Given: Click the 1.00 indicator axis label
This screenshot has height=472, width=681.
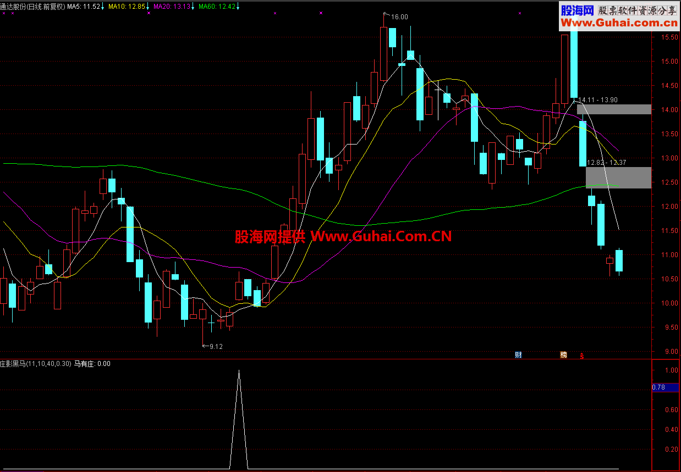Looking at the screenshot, I should click(x=671, y=370).
